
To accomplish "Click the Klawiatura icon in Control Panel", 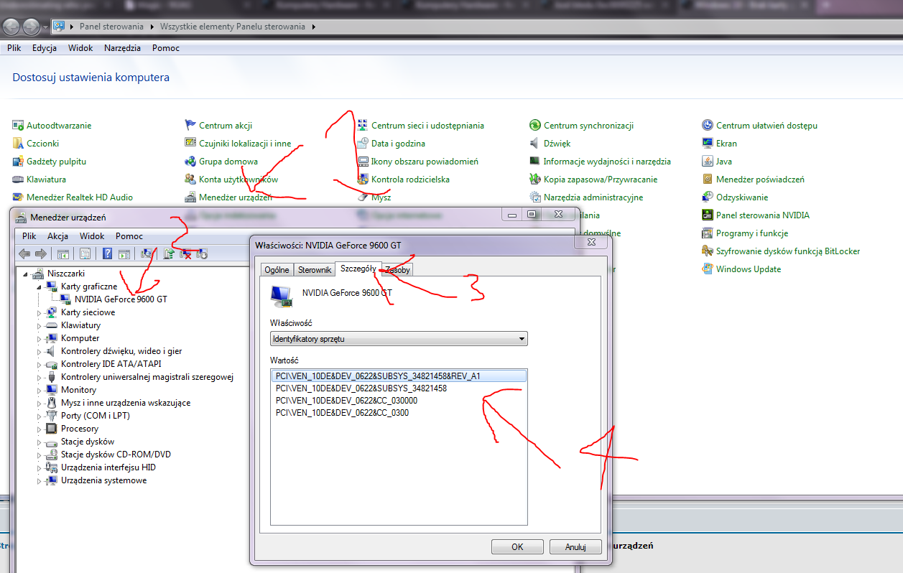I will [18, 180].
